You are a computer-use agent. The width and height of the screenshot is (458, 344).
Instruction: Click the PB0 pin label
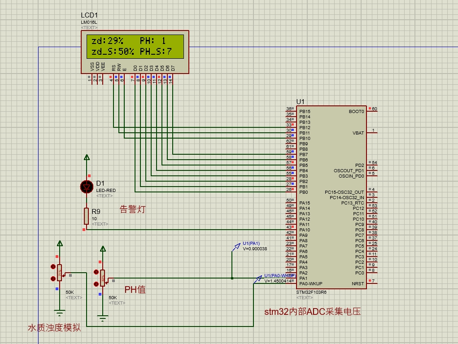[x=304, y=192]
